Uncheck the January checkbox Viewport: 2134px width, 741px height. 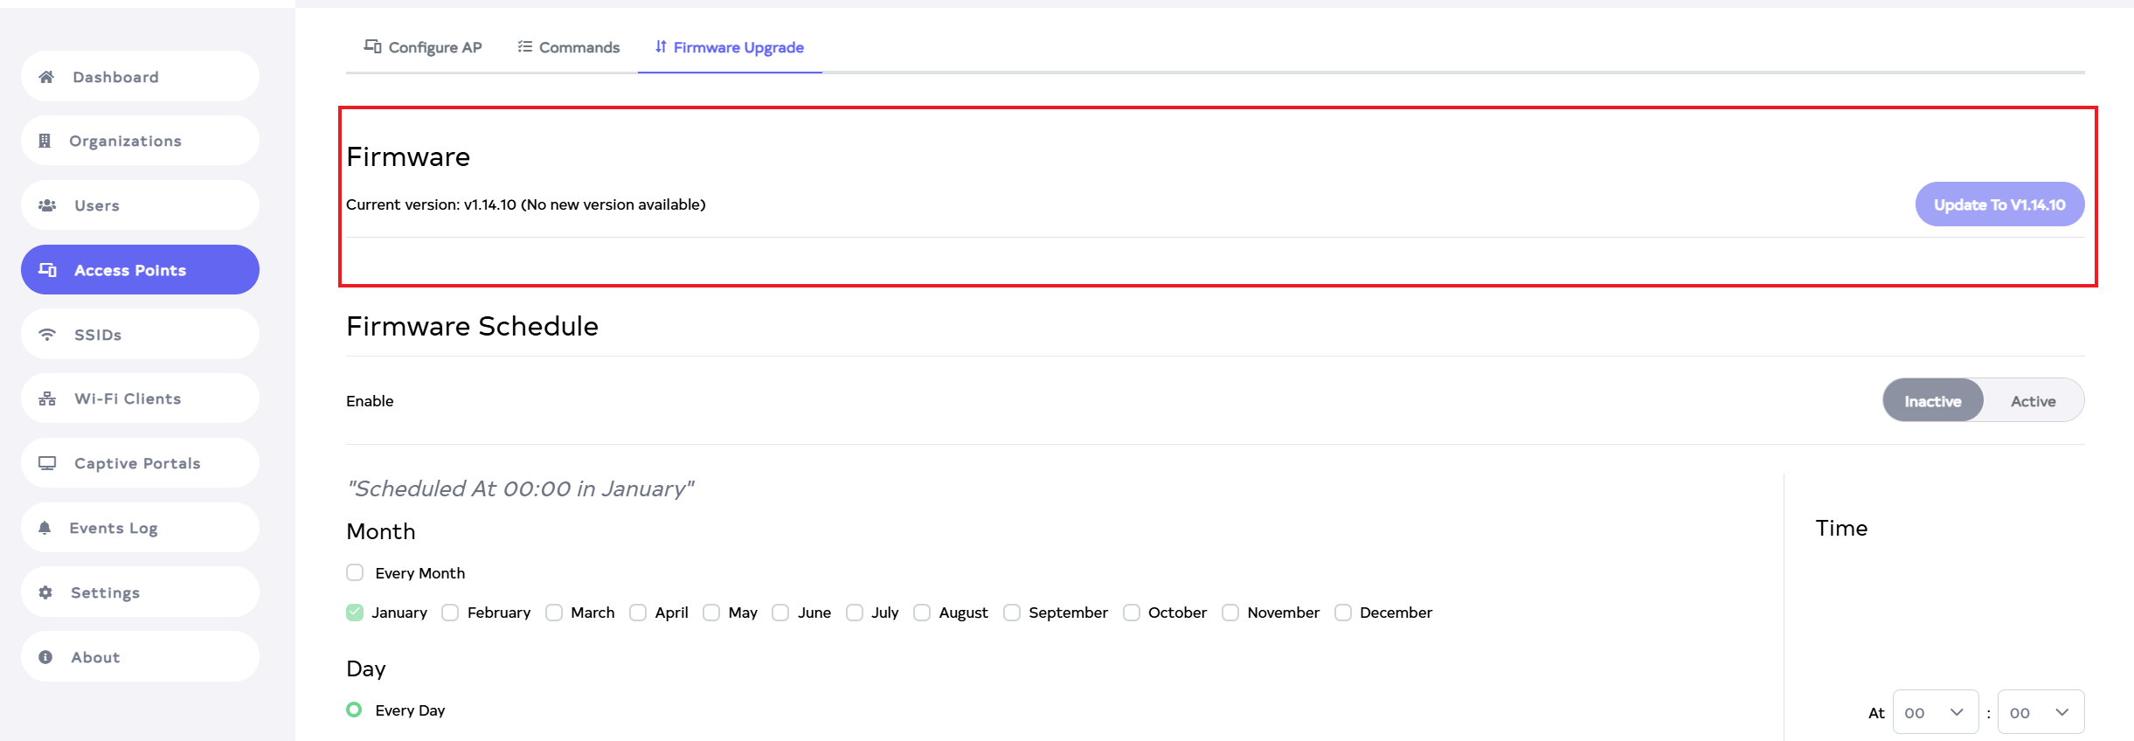[x=355, y=613]
